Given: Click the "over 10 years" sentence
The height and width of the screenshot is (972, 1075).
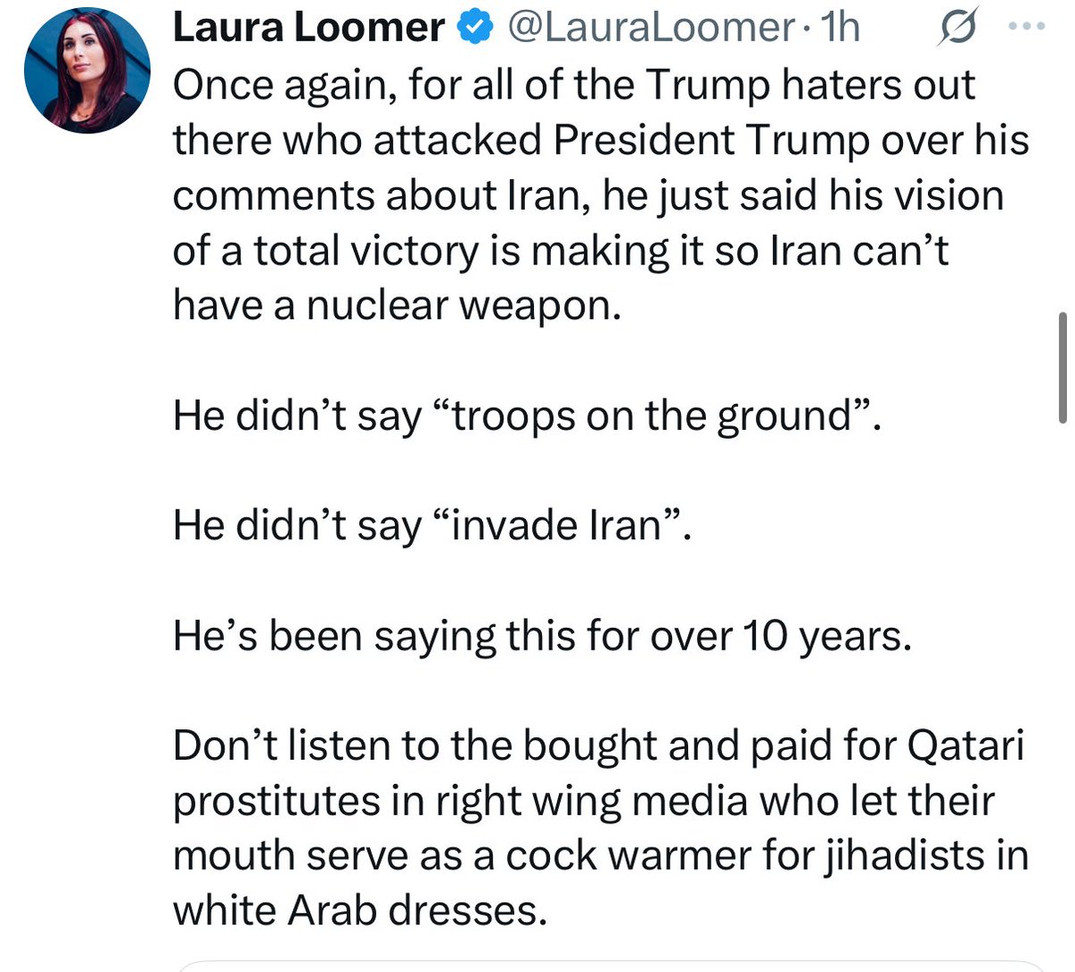Looking at the screenshot, I should pos(541,636).
